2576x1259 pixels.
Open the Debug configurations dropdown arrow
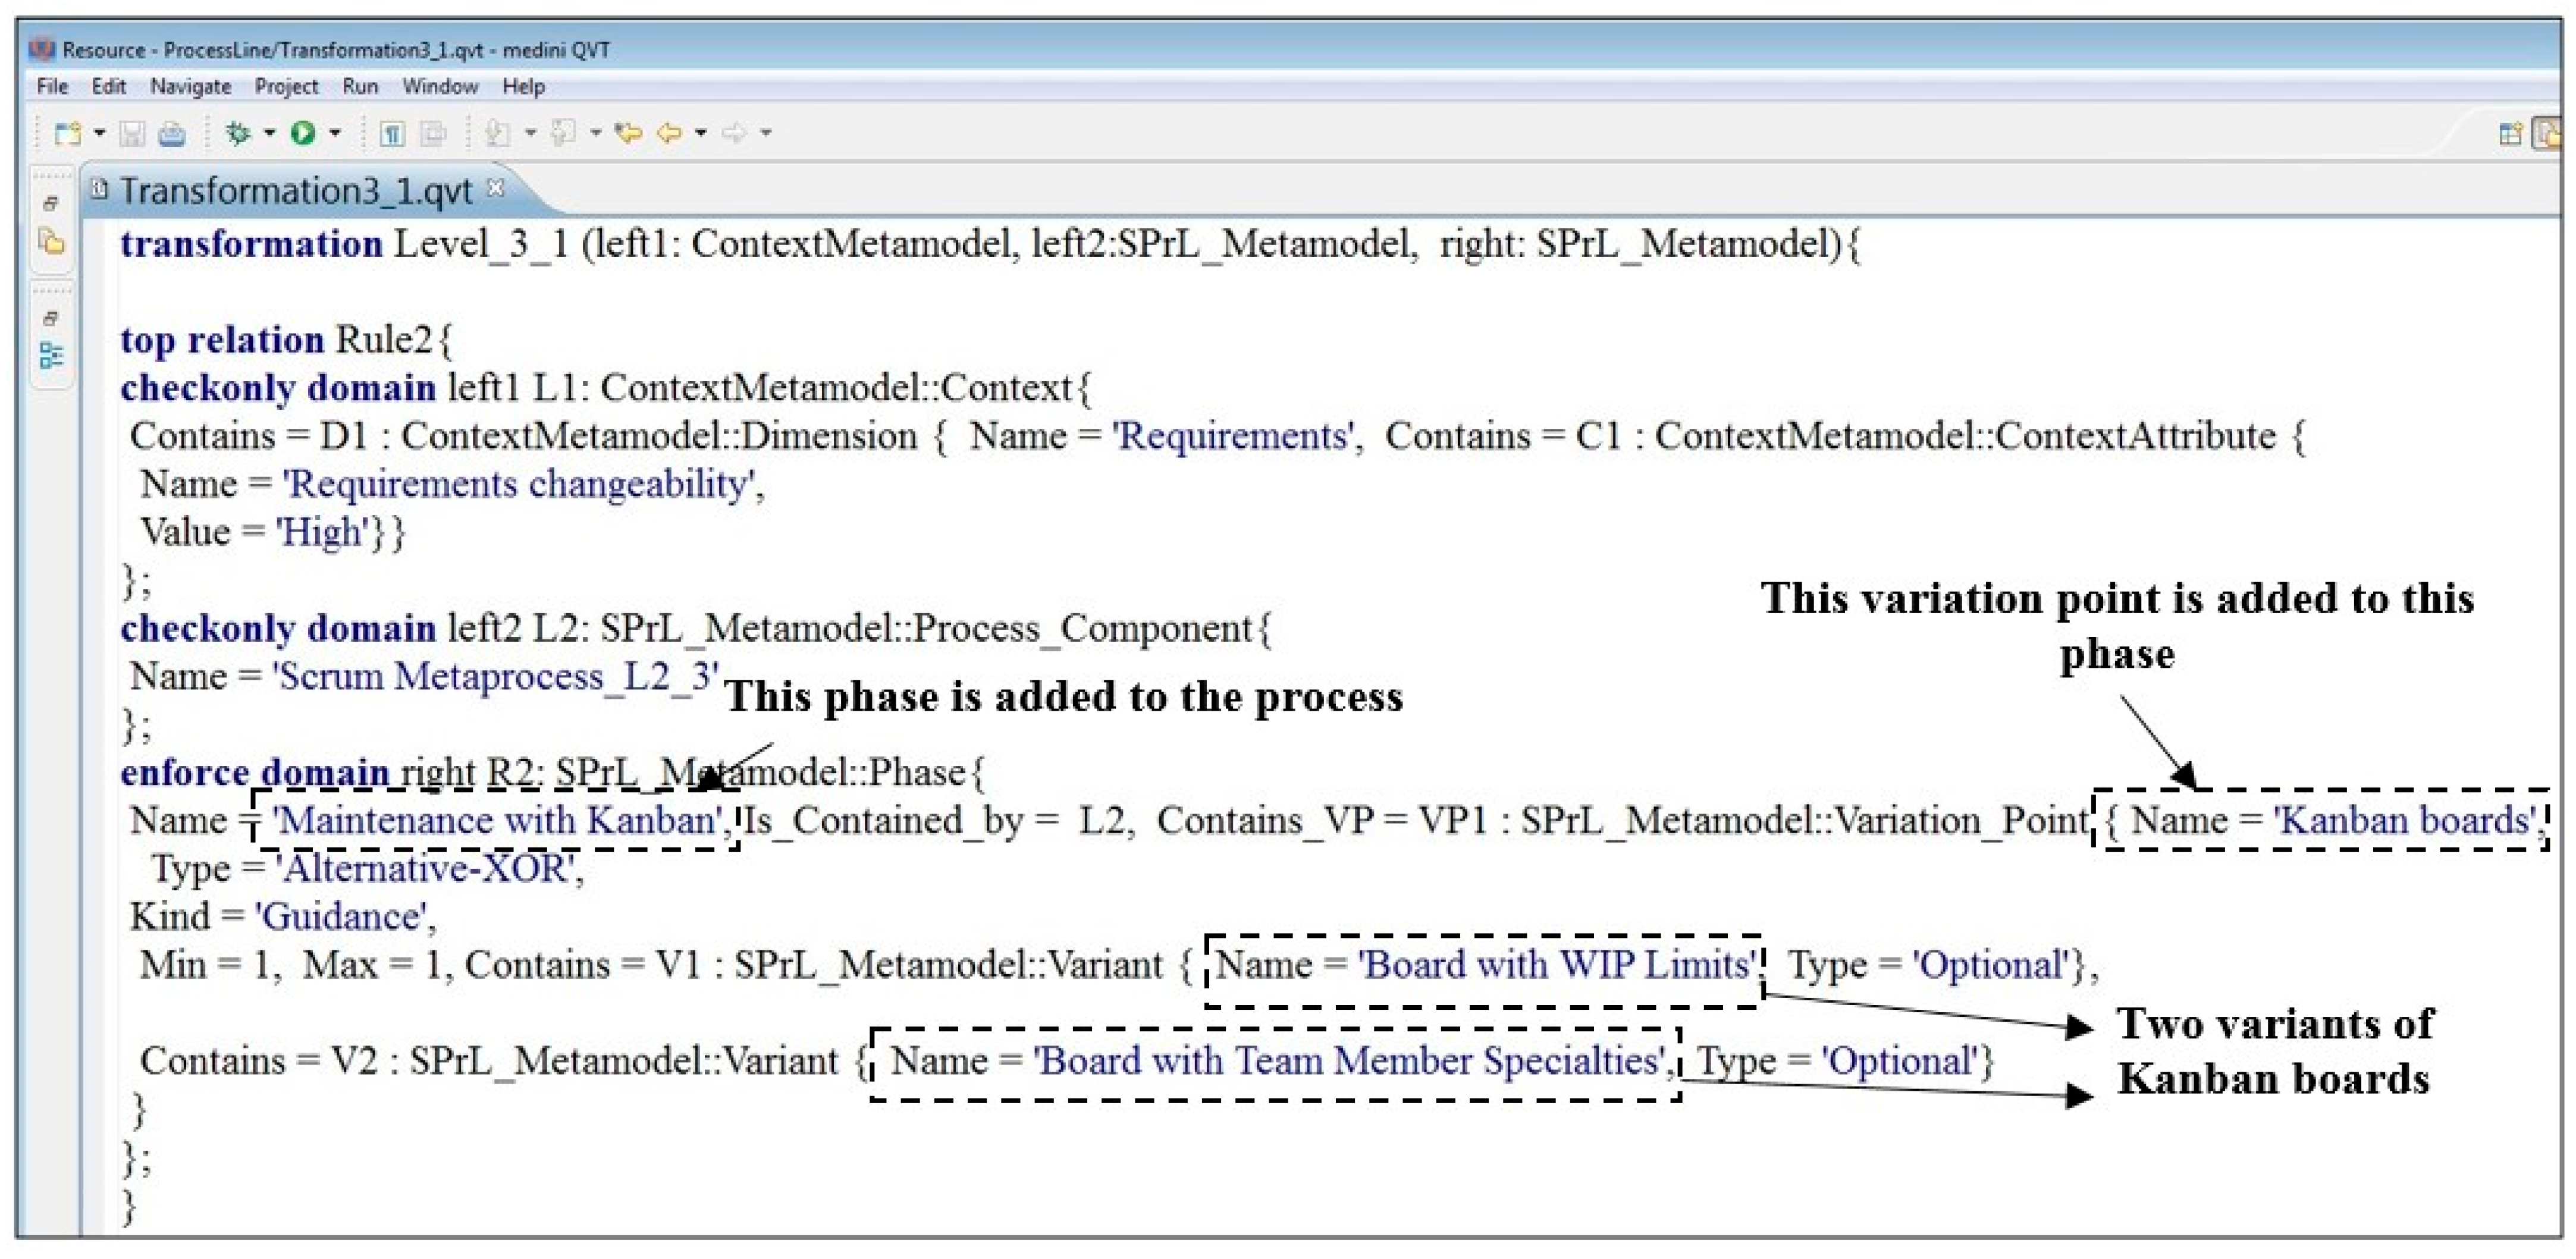click(269, 133)
